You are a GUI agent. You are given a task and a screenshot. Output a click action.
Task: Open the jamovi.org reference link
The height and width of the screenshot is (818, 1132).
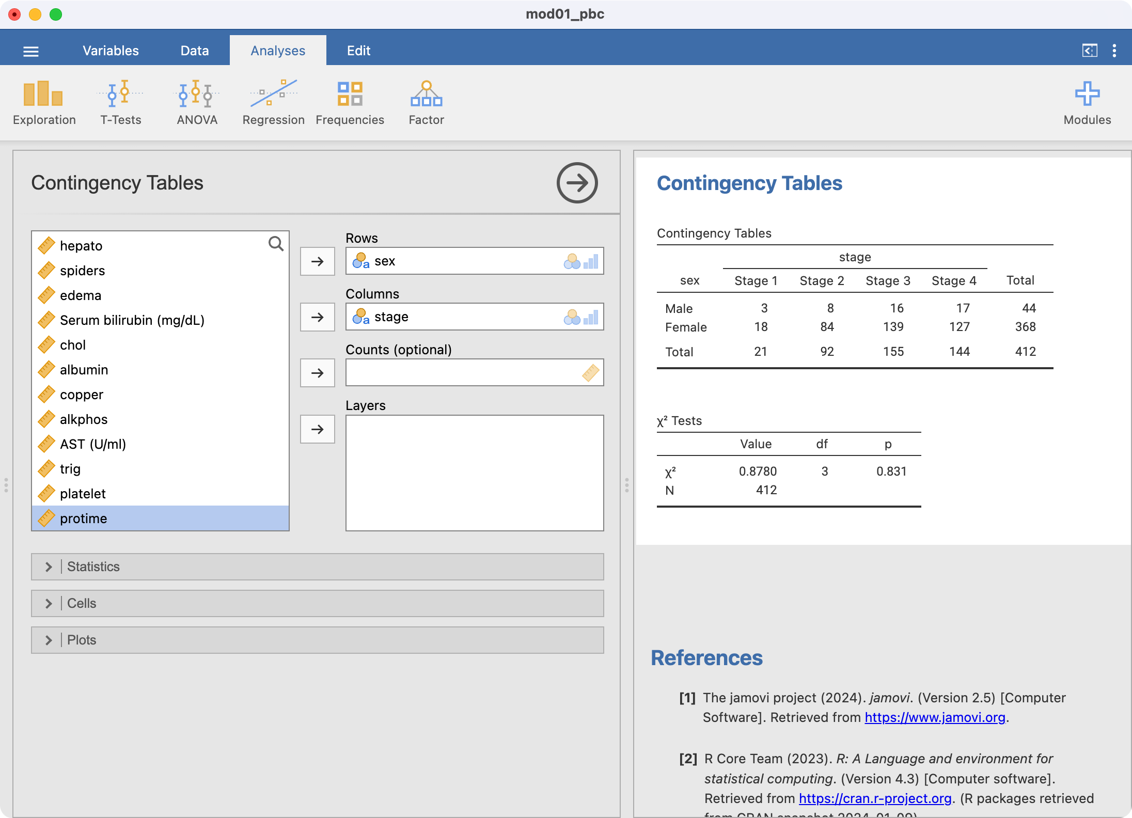[935, 717]
